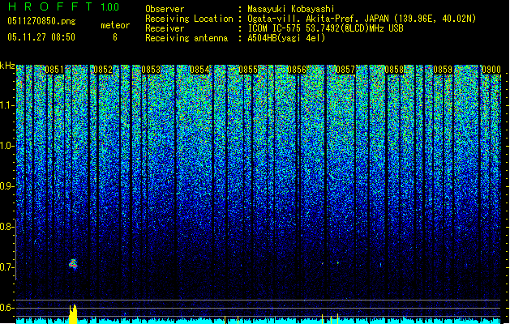Click the 0852 time marker
Viewport: 510px width, 324px height.
click(x=103, y=70)
